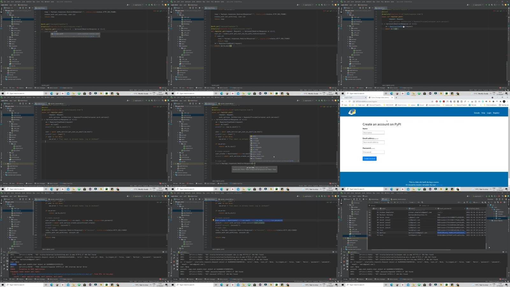Open the Login link in PyPI header
The height and width of the screenshot is (287, 510).
[489, 113]
